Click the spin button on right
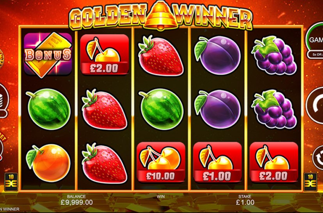The image size is (323, 213). pos(315,105)
